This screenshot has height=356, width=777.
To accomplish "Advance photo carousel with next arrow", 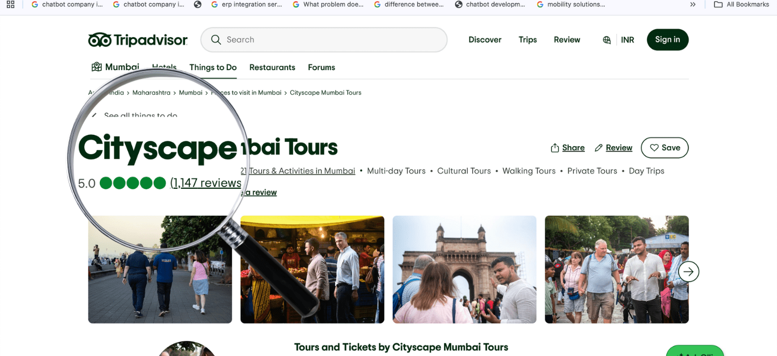I will [688, 271].
